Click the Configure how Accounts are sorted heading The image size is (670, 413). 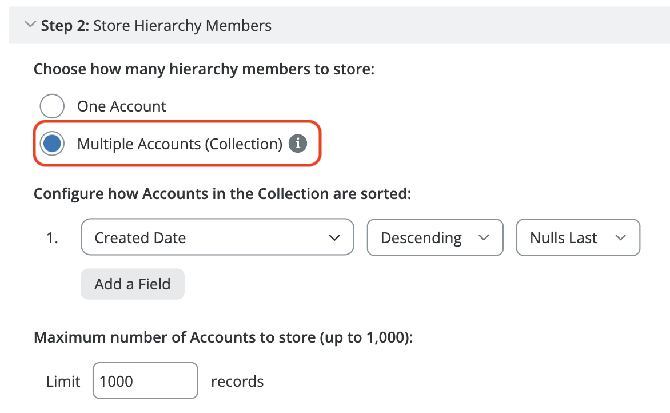coord(222,193)
